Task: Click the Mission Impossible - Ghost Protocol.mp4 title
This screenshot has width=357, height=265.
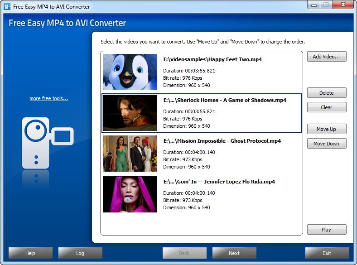Action: [x=222, y=141]
